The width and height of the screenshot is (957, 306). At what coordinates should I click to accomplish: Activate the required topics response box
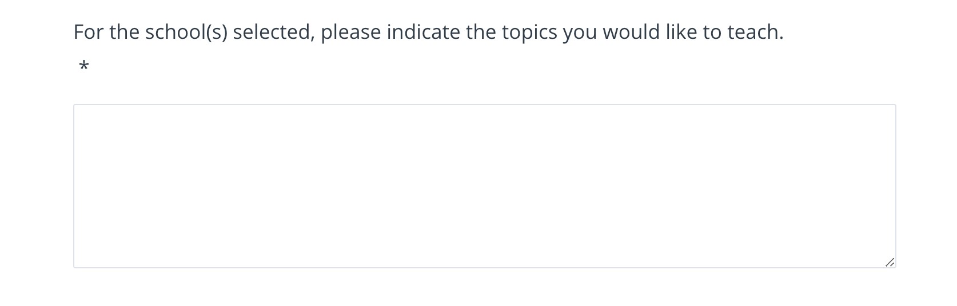[484, 186]
